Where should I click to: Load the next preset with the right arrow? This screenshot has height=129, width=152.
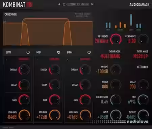[92, 4]
